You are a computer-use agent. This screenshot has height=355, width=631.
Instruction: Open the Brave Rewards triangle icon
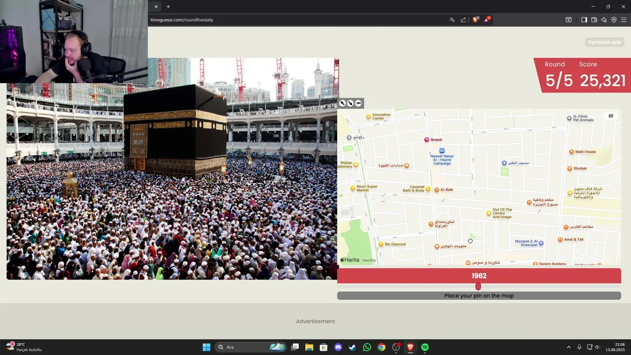point(487,20)
